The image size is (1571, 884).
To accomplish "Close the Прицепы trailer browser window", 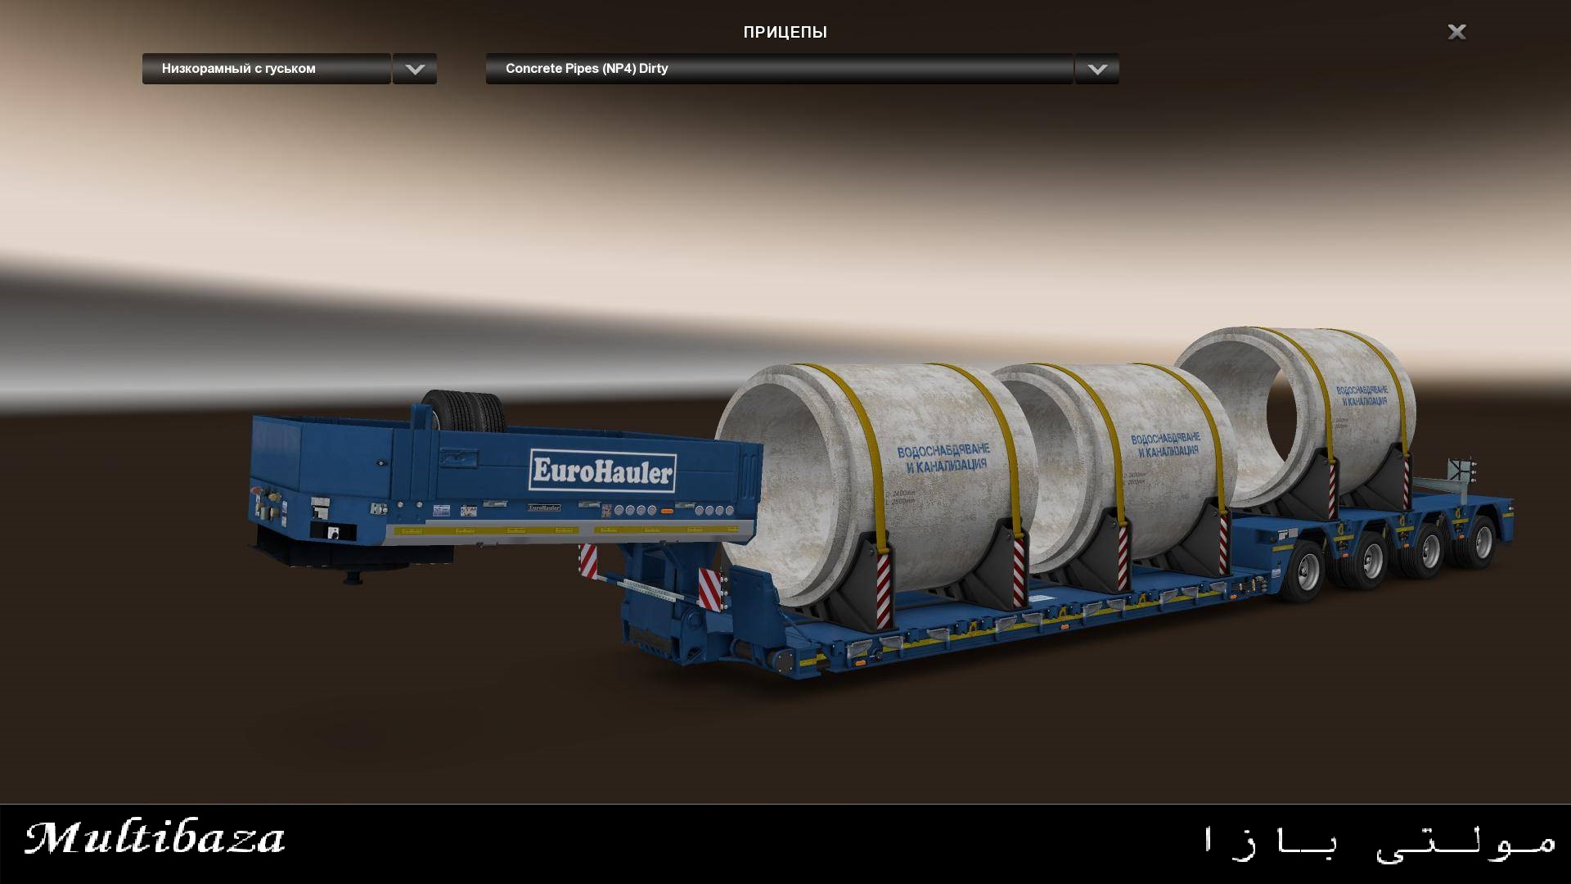I will pos(1456,32).
